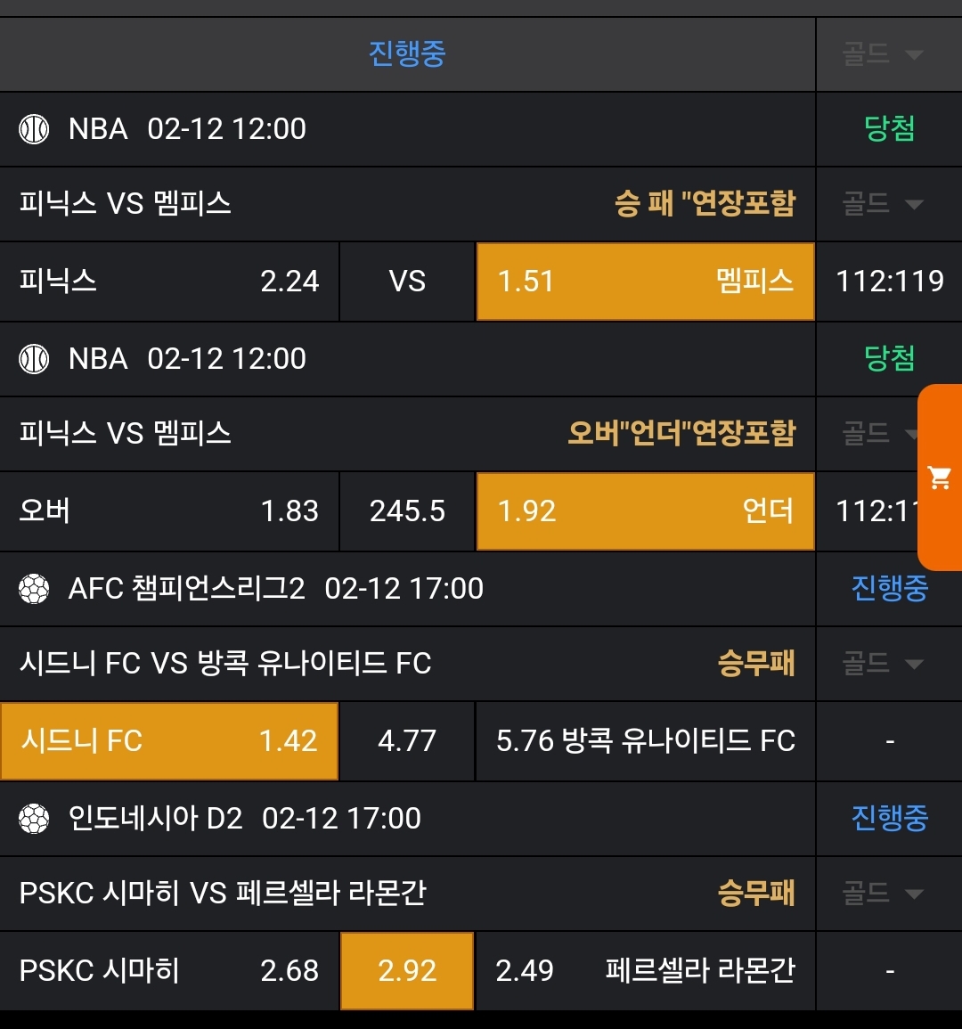Pick the 오버 1.83 option
Image resolution: width=962 pixels, height=1029 pixels.
pos(169,511)
